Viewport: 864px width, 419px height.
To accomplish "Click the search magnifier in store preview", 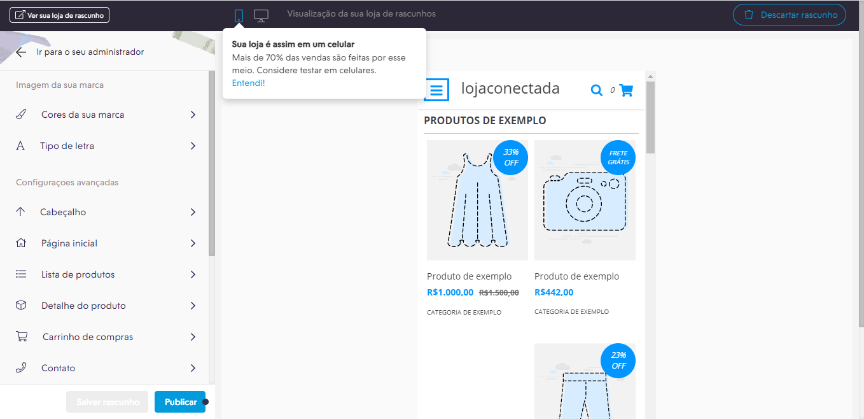I will 596,90.
